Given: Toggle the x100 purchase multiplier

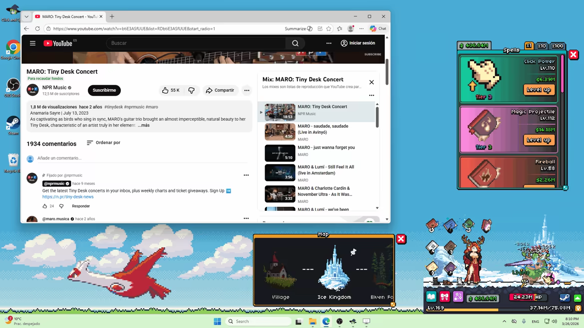Looking at the screenshot, I should [x=558, y=46].
